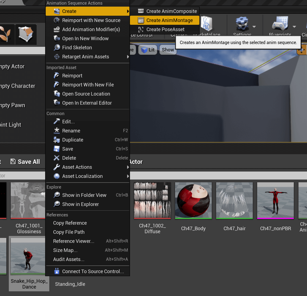The image size is (307, 296).
Task: Open the Settings dropdown arrow
Action: point(254,27)
